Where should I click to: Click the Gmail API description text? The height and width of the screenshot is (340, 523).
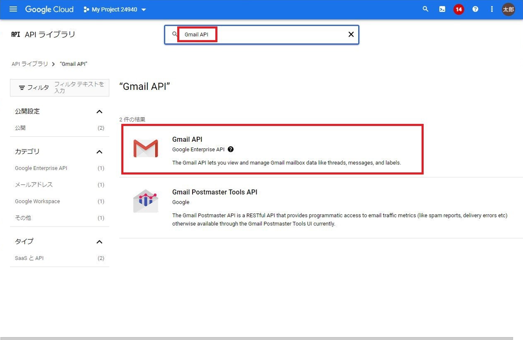(286, 163)
